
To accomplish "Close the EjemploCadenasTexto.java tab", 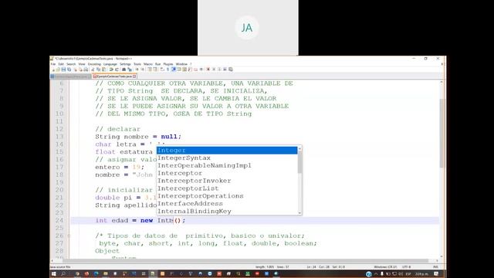I will point(134,76).
